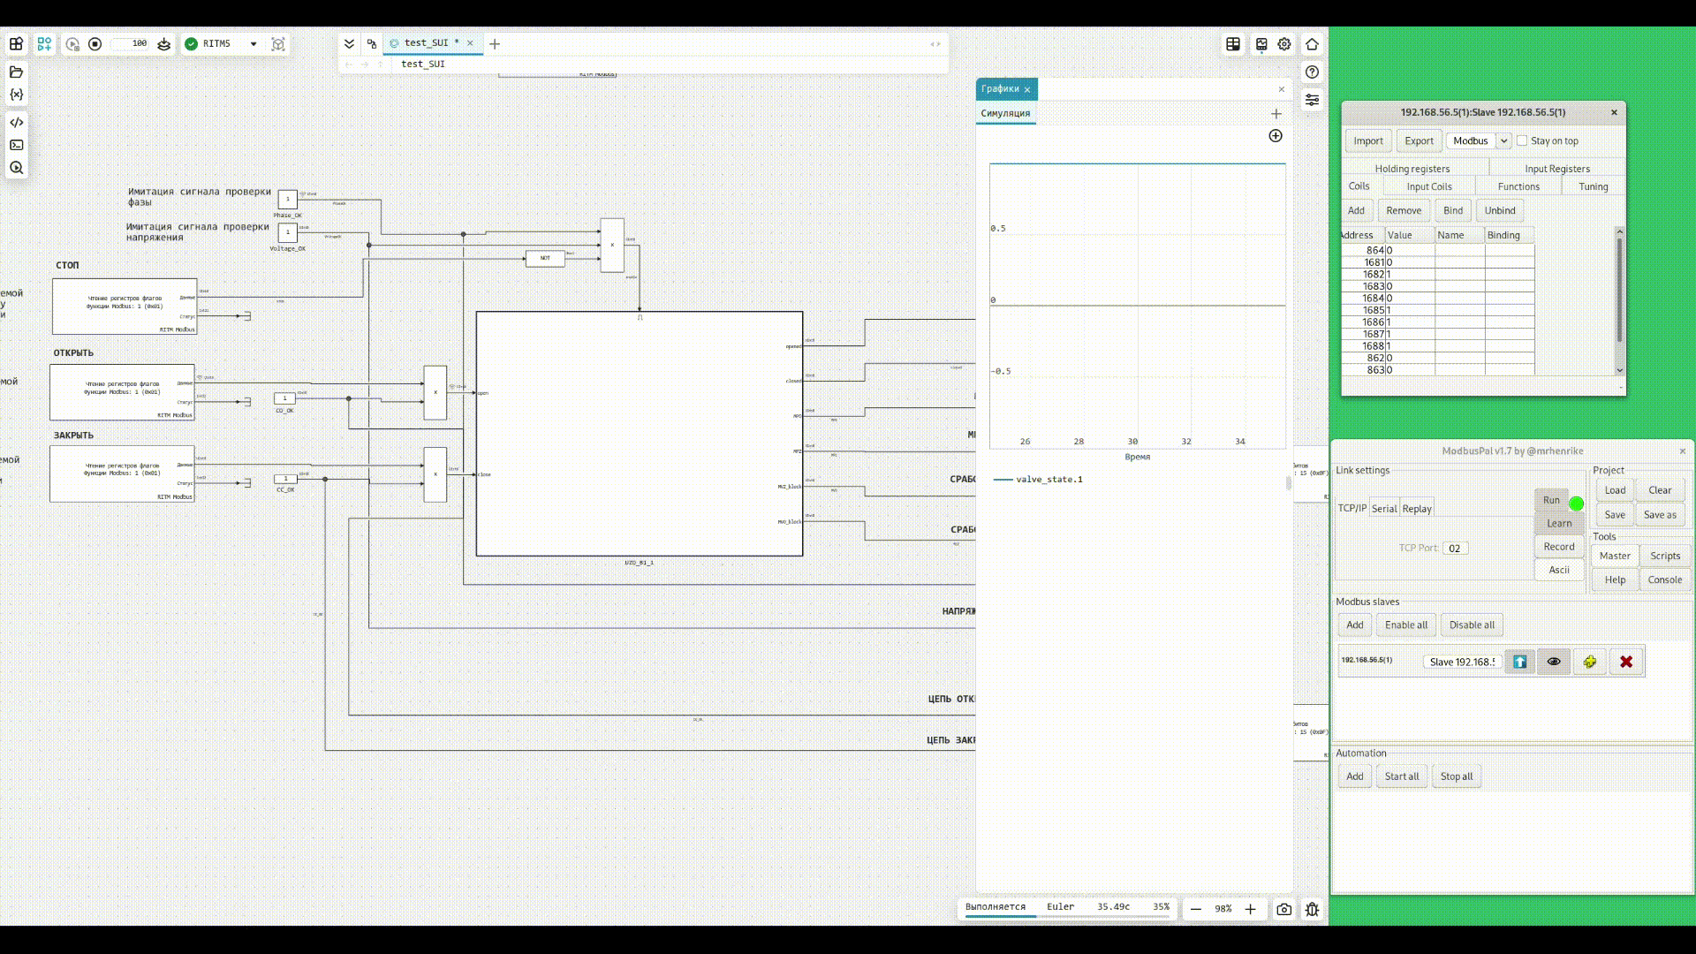The width and height of the screenshot is (1696, 954).
Task: Click the layers download icon in toolbar
Action: coord(164,43)
